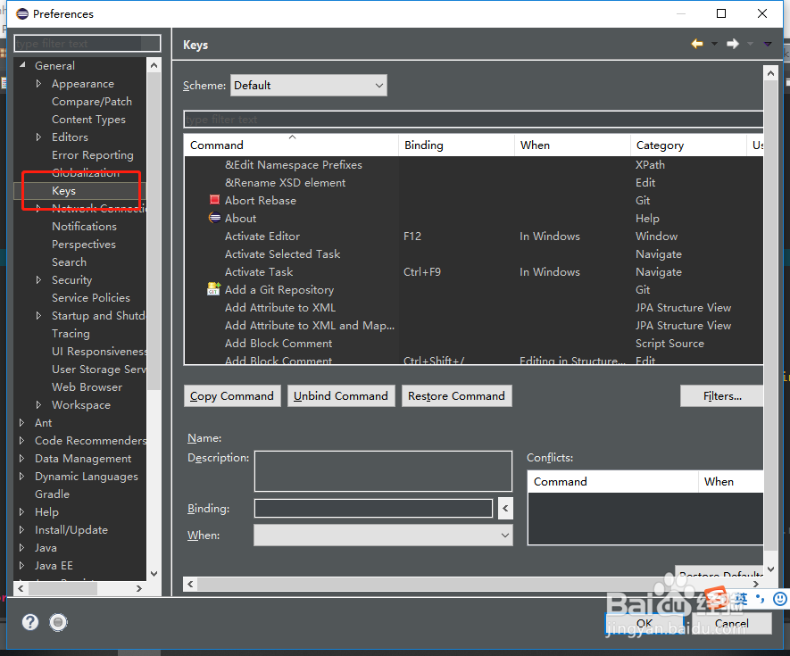The width and height of the screenshot is (790, 656).
Task: Expand the Editors node
Action: pyautogui.click(x=38, y=137)
